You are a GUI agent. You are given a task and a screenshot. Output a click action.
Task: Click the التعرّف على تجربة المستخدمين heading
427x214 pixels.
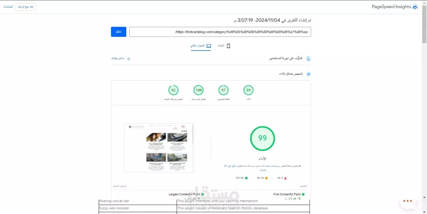tap(286, 58)
